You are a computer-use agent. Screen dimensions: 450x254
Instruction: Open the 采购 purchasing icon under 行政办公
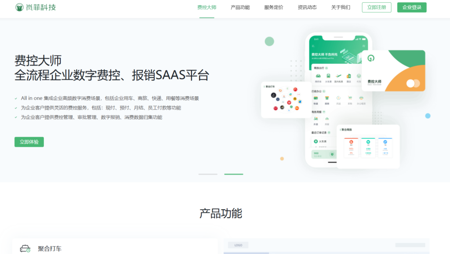tap(350, 97)
